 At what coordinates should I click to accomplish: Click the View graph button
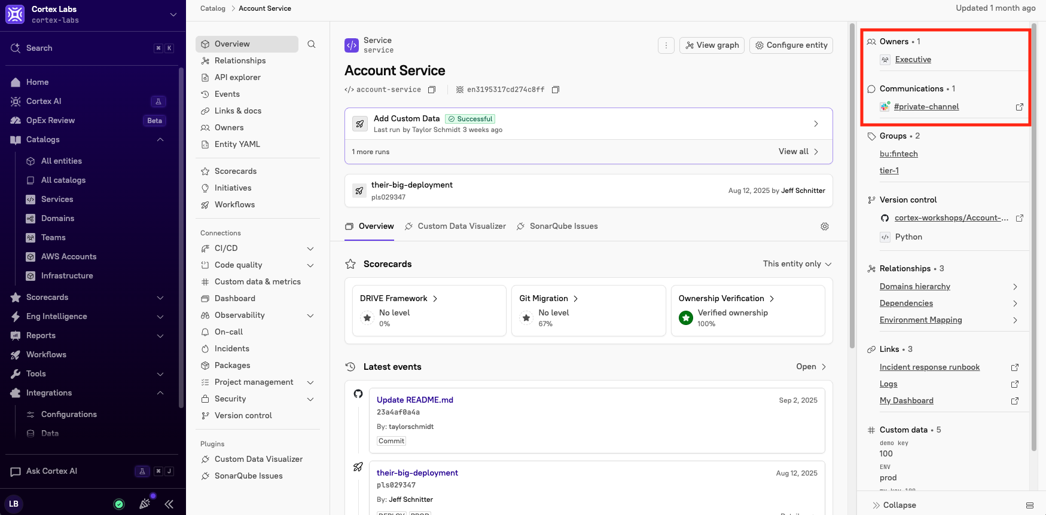(712, 45)
